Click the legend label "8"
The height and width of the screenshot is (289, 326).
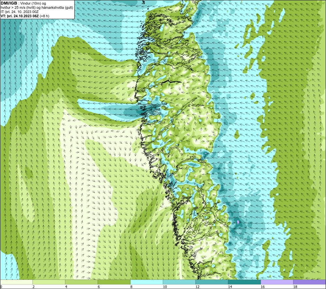pyautogui.click(x=131, y=287)
